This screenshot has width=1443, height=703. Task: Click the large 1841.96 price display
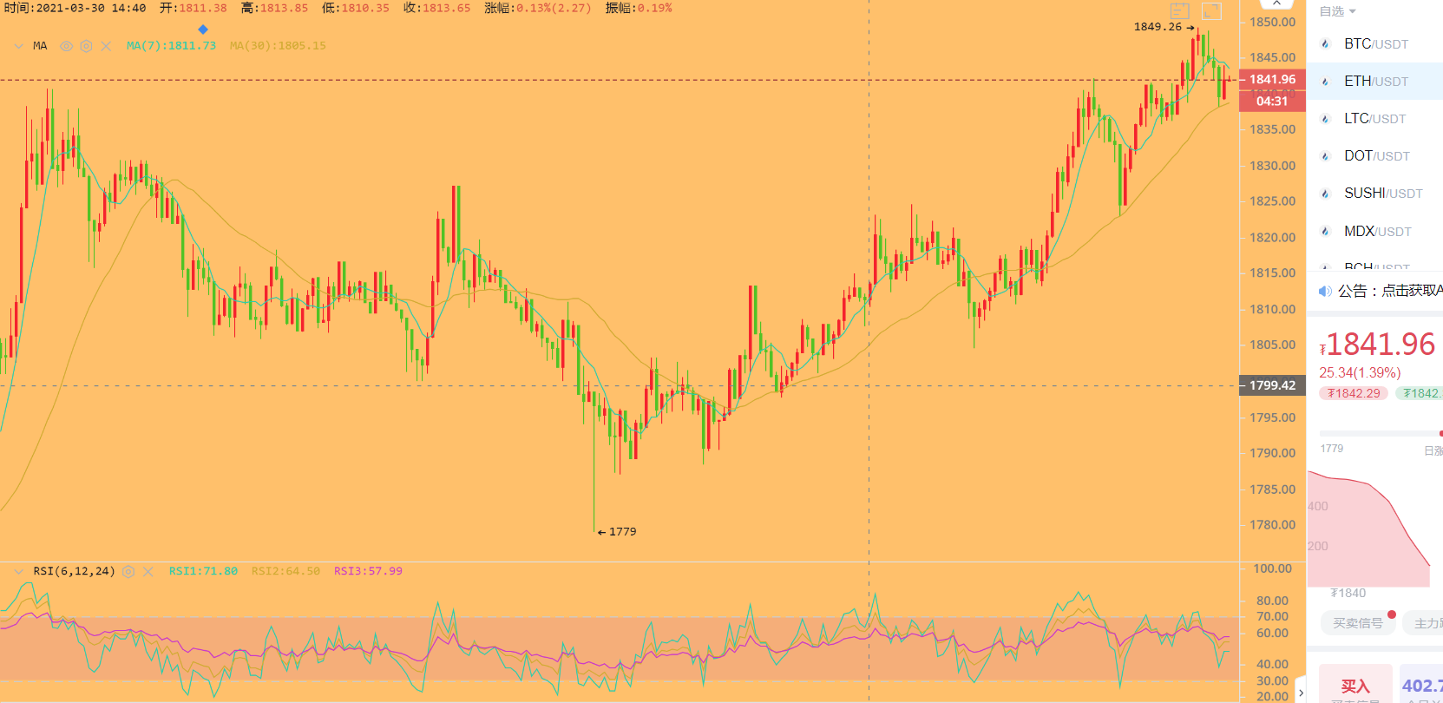coord(1378,345)
